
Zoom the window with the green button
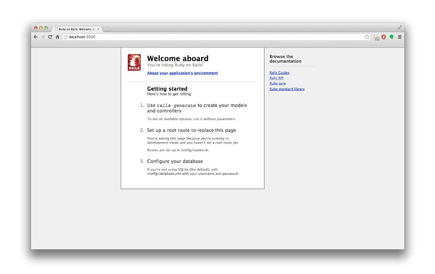pos(46,28)
